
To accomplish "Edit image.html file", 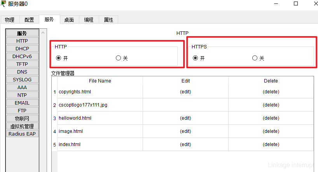I will click(x=185, y=131).
